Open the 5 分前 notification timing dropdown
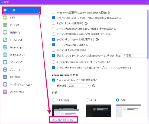This screenshot has height=124, width=149. point(135,55)
